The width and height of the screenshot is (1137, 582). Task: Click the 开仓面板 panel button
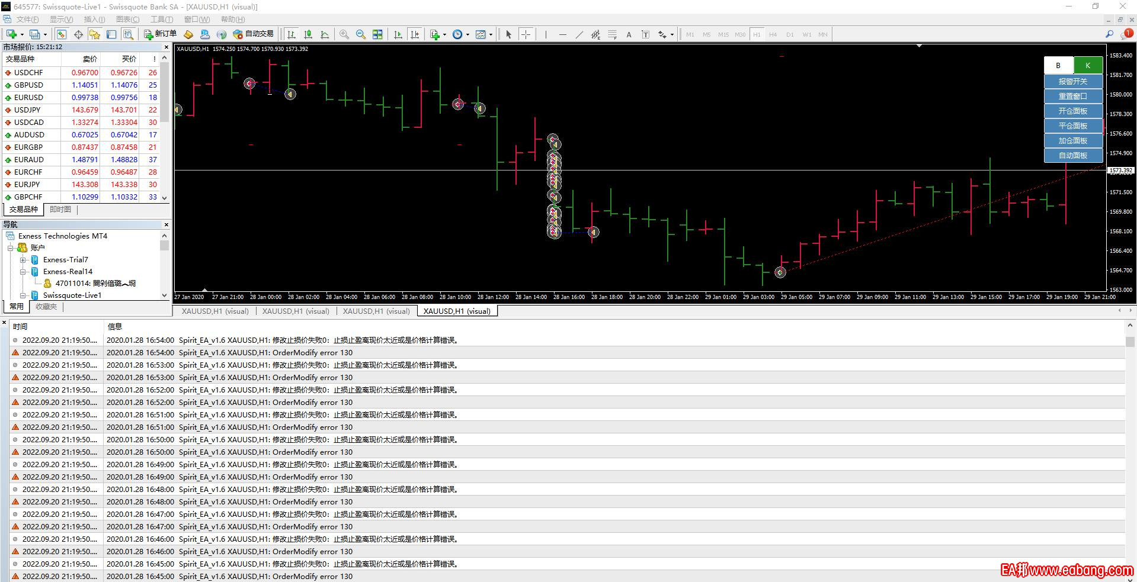click(1073, 111)
